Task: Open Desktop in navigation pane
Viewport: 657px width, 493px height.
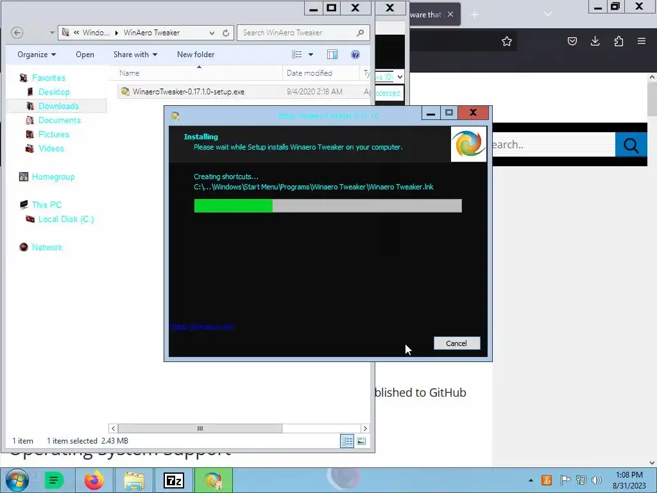Action: (54, 92)
